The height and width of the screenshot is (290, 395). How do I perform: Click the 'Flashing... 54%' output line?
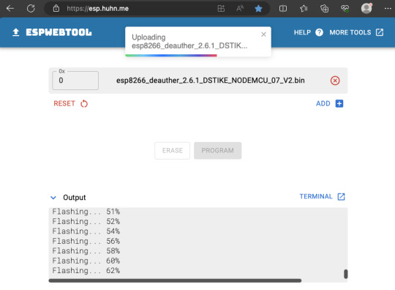86,231
